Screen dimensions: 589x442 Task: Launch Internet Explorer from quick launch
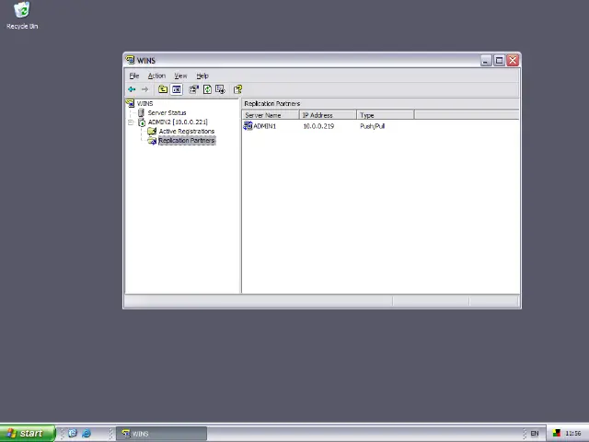click(87, 434)
